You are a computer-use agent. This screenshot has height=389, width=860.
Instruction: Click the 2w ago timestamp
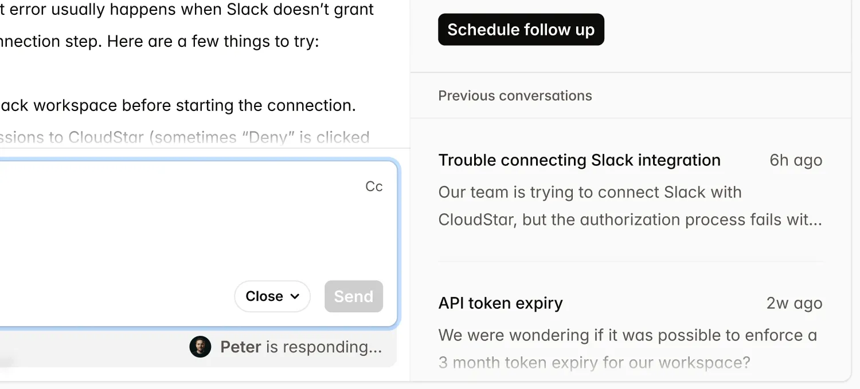(794, 303)
